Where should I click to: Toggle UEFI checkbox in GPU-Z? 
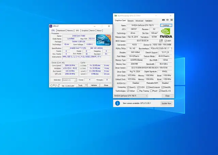coord(166,41)
